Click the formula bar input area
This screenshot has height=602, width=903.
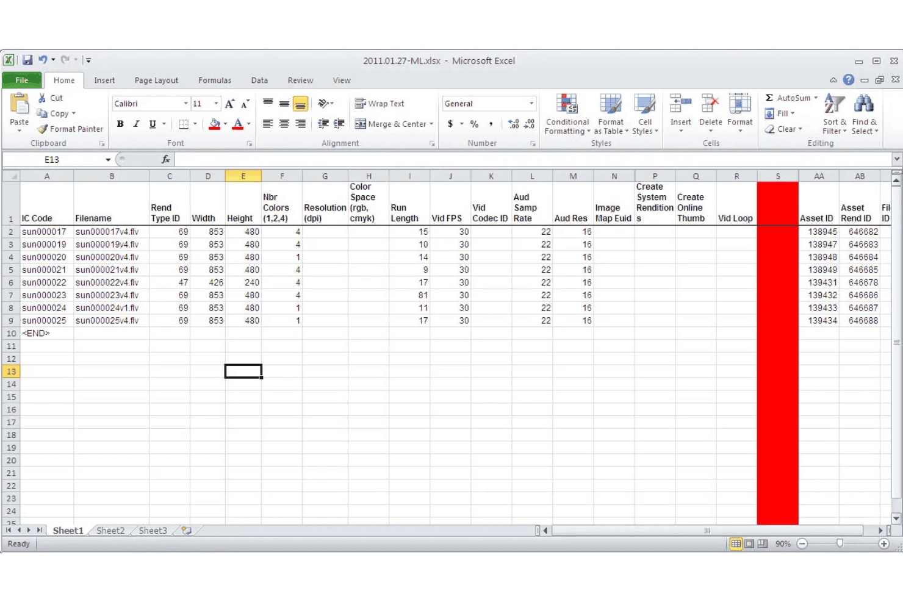(533, 159)
